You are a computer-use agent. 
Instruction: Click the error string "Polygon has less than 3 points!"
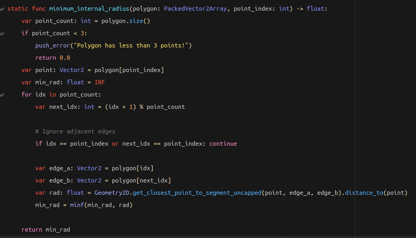click(x=131, y=45)
